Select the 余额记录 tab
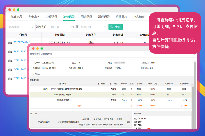Screen dimensions: 205x136 click(x=51, y=17)
